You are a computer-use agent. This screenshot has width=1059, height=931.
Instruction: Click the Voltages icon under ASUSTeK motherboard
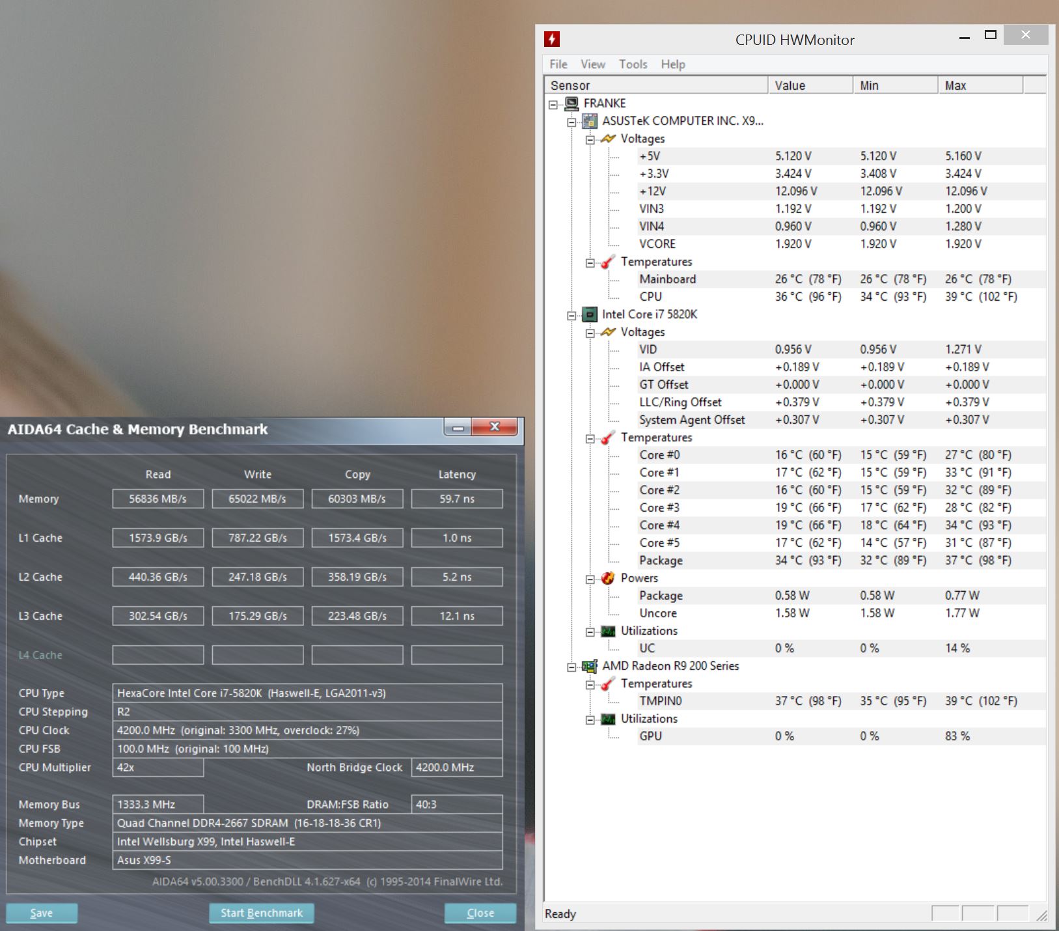coord(608,139)
